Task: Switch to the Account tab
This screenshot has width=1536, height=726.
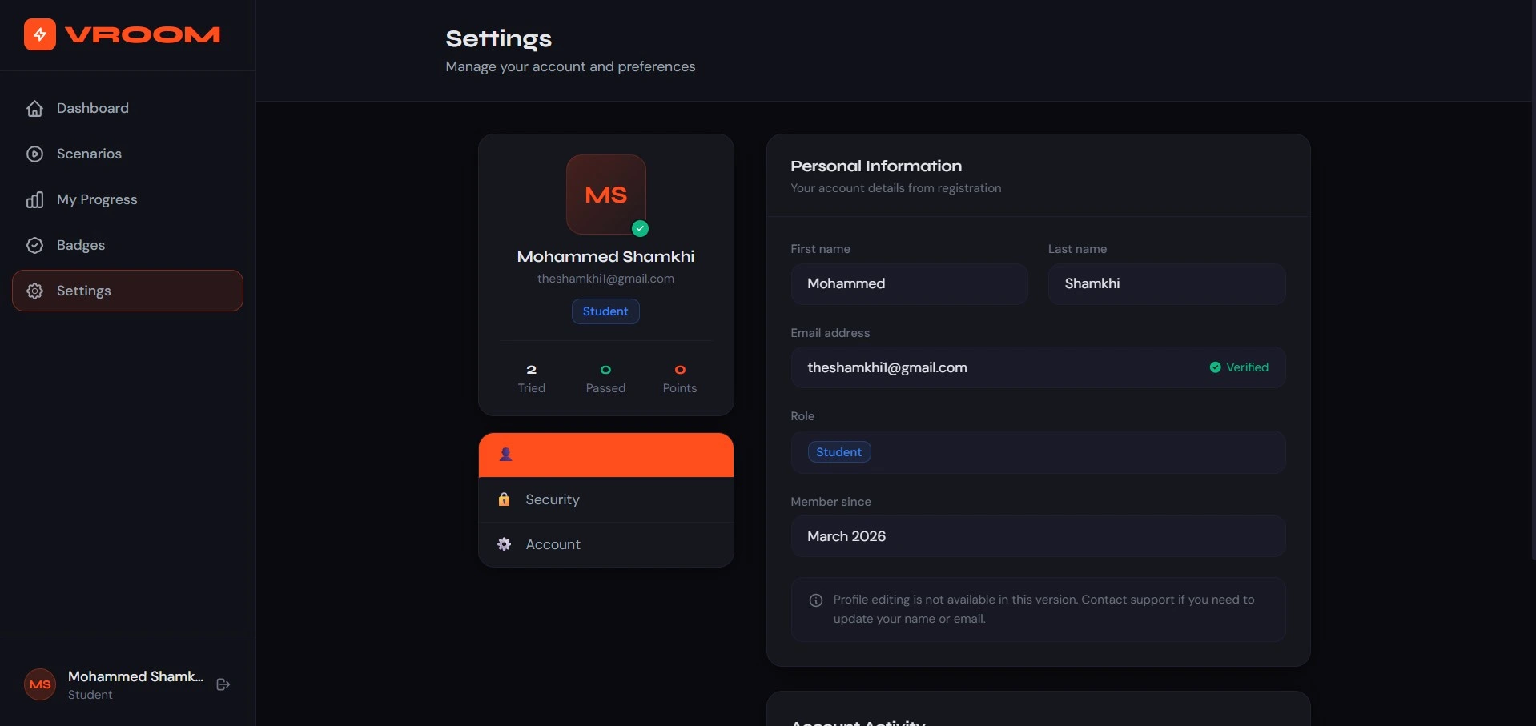Action: 605,544
